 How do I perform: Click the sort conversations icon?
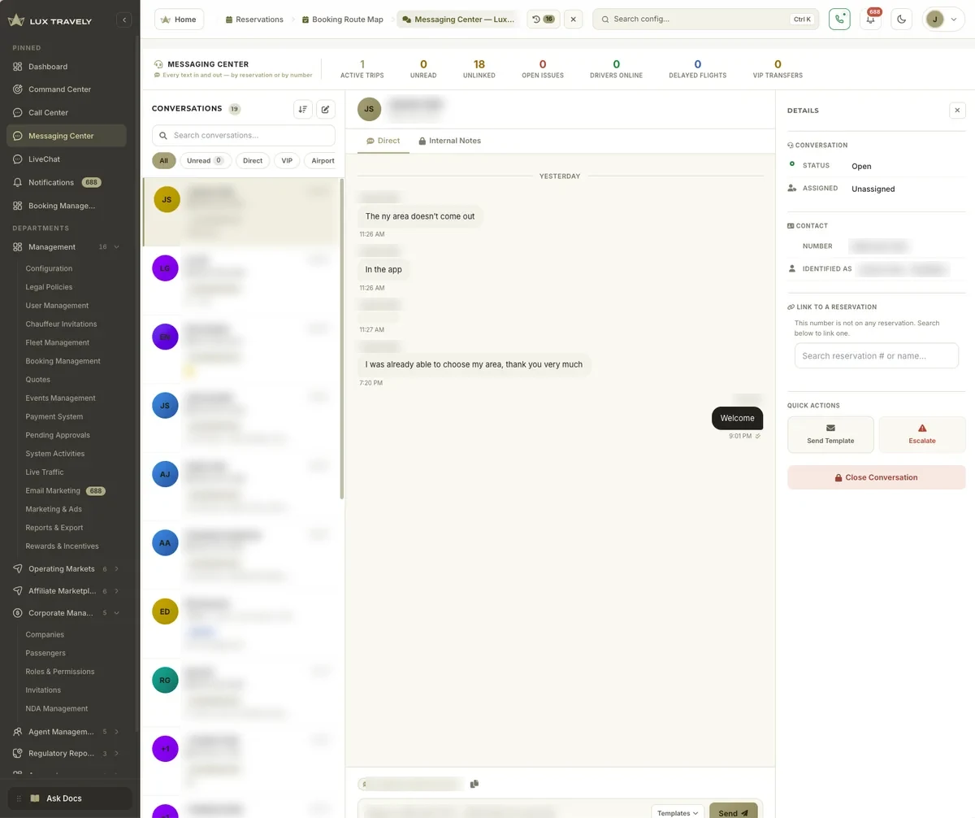click(303, 109)
